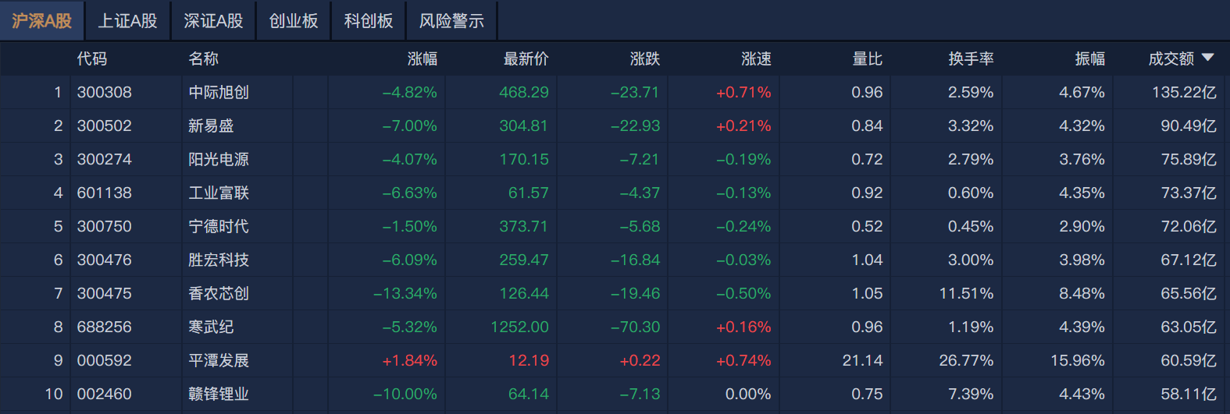Viewport: 1230px width, 414px height.
Task: Open stock 新易盛
Action: pyautogui.click(x=211, y=126)
